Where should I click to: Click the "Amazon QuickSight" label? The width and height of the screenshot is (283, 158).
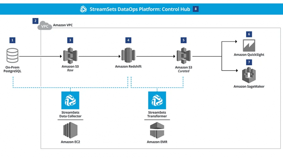(249, 55)
